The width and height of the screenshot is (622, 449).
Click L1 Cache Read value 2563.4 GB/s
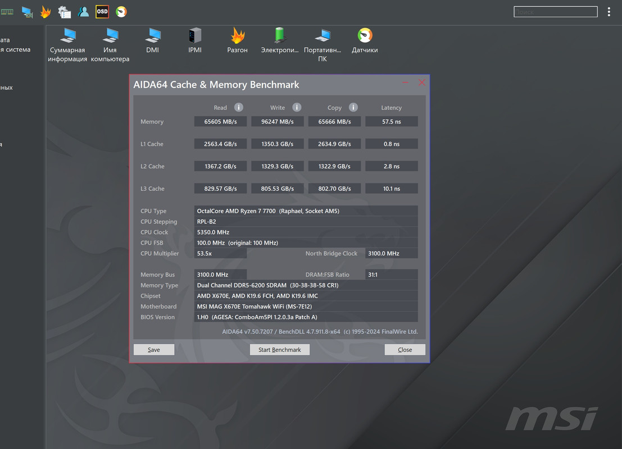pos(221,144)
